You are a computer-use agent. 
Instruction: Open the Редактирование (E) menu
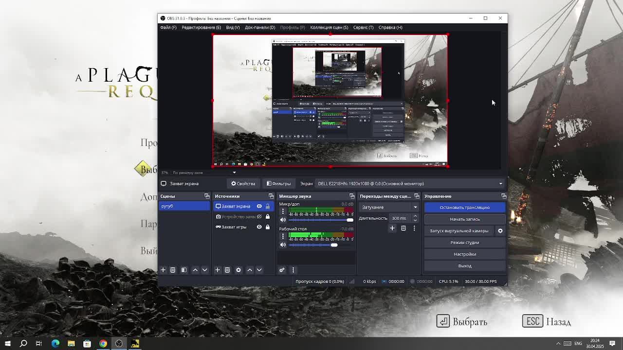coord(201,27)
